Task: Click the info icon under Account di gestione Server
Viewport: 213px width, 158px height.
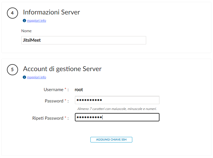Action: click(24, 77)
